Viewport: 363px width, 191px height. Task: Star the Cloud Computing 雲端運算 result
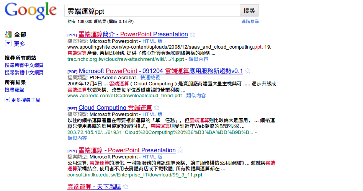coord(157,108)
